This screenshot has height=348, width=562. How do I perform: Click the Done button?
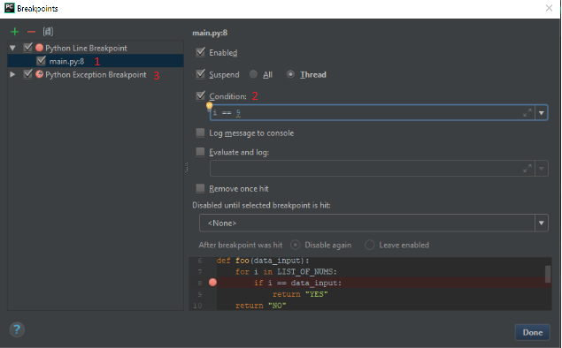click(532, 332)
